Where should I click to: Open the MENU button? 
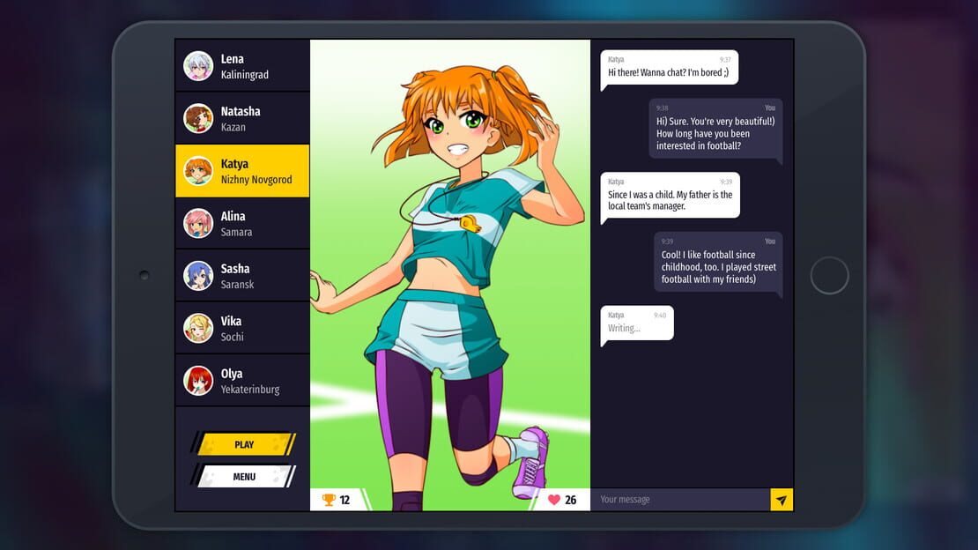pyautogui.click(x=244, y=476)
